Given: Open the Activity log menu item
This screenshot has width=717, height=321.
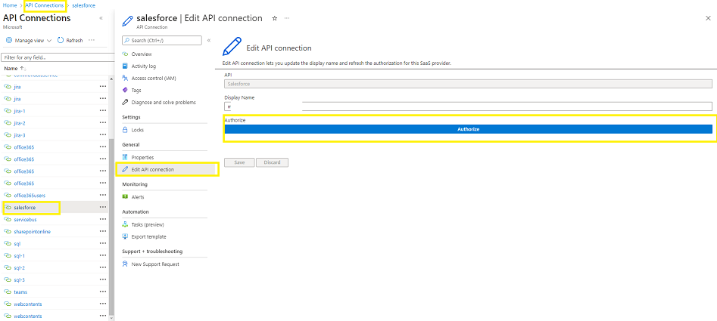Looking at the screenshot, I should [144, 66].
